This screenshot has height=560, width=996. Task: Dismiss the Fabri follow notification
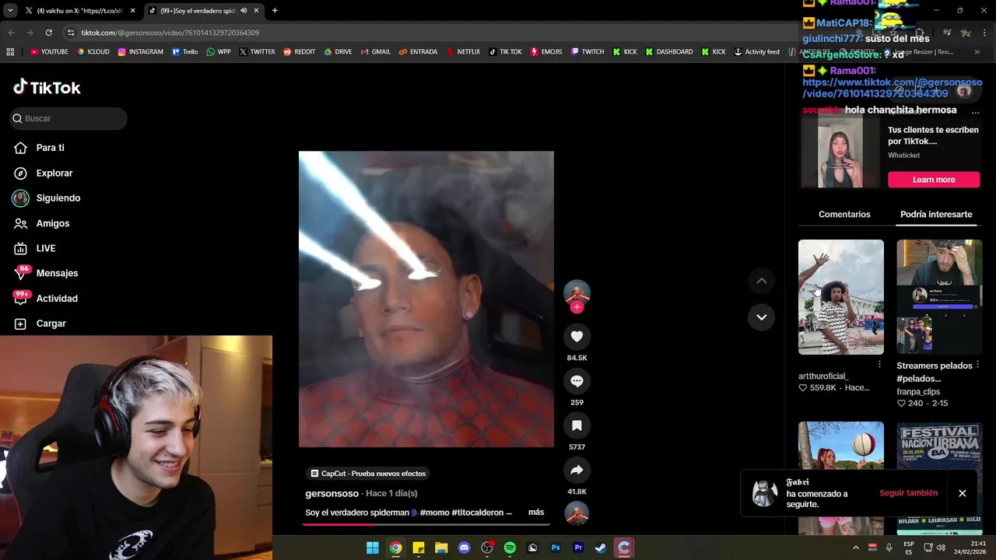coord(963,493)
